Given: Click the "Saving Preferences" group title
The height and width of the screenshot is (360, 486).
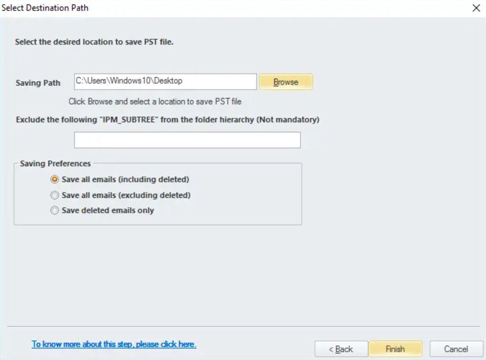Looking at the screenshot, I should tap(55, 164).
